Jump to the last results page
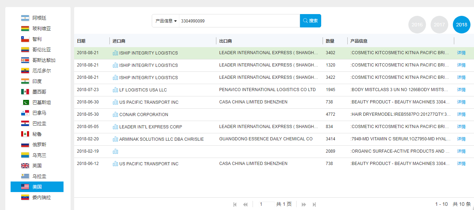Screen dimensions: 474x210 314,204
